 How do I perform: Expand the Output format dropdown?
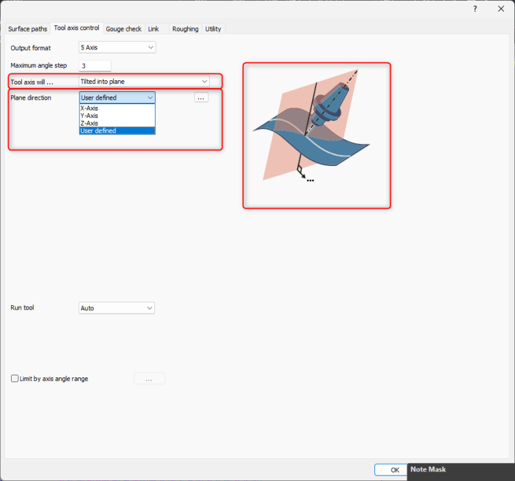click(x=117, y=47)
